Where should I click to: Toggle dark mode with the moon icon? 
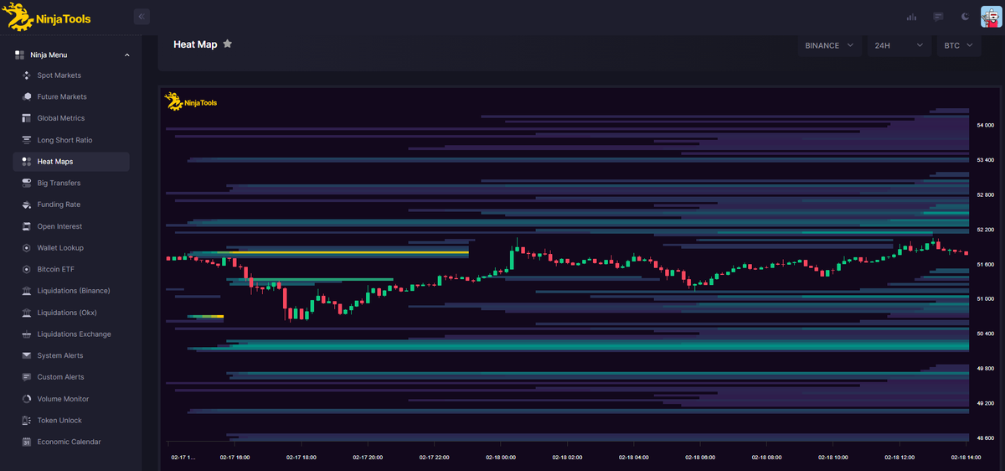point(965,17)
